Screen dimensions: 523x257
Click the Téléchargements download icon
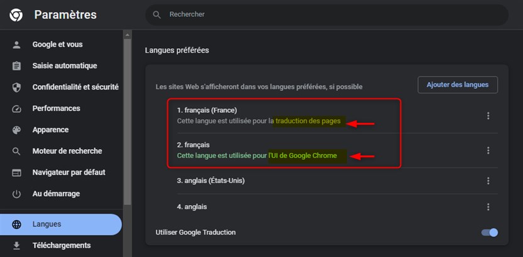(16, 246)
